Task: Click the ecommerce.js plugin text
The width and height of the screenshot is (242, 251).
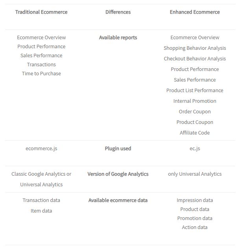Action: tap(41, 148)
